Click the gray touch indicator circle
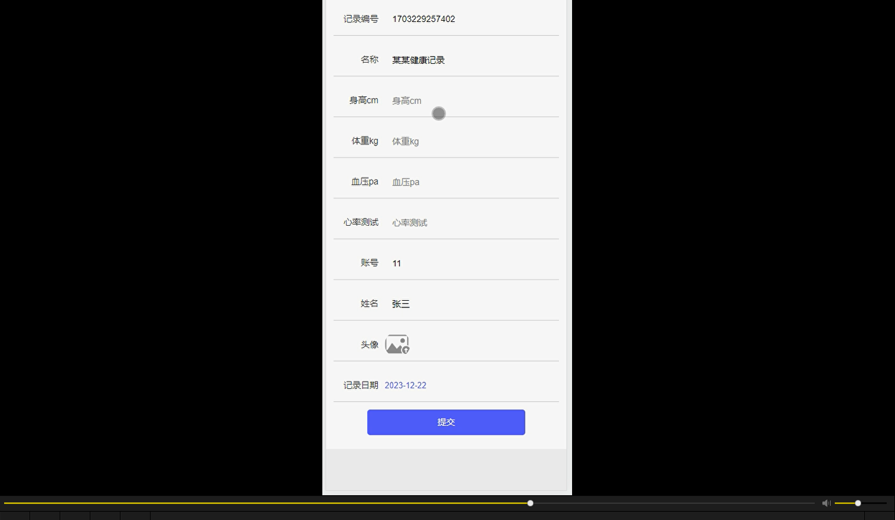Image resolution: width=895 pixels, height=520 pixels. coord(438,113)
